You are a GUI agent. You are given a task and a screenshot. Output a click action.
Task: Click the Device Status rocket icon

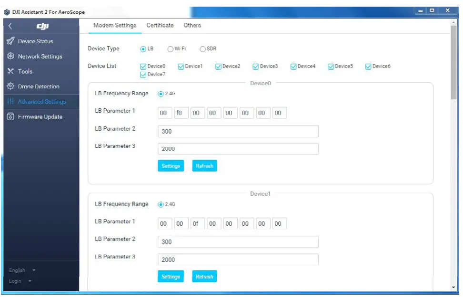[10, 41]
